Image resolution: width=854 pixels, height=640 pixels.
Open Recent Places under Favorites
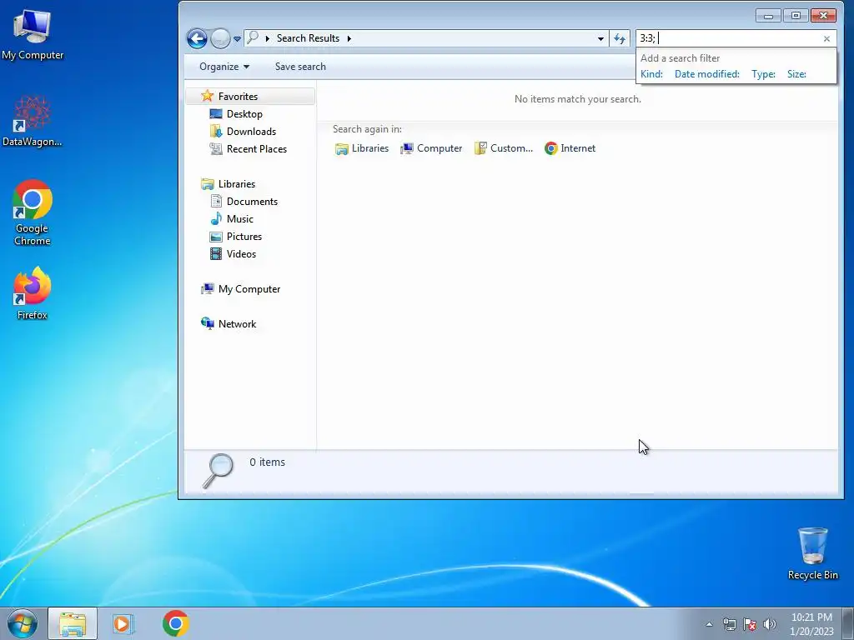point(257,149)
